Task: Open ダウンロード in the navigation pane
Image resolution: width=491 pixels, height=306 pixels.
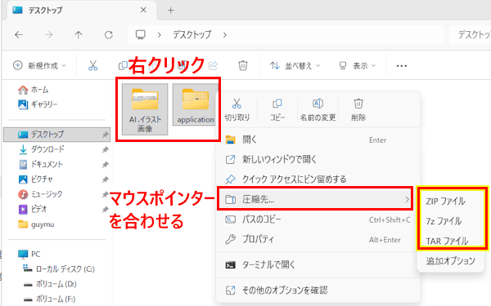Action: click(42, 149)
